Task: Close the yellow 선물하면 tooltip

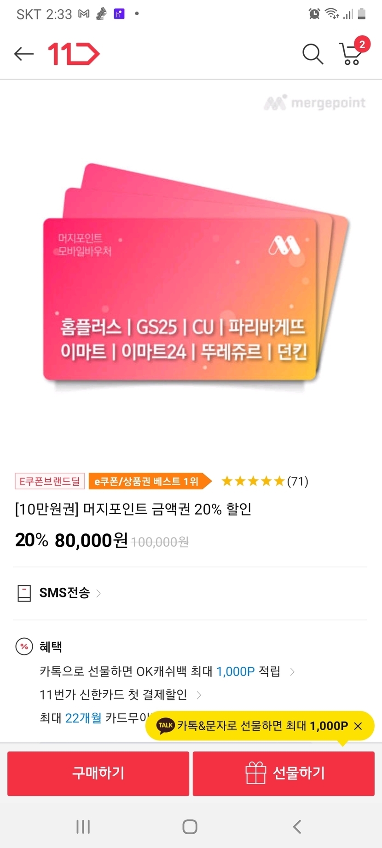Action: coord(358,726)
